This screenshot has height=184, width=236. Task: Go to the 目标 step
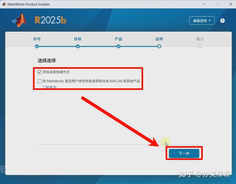click(78, 39)
